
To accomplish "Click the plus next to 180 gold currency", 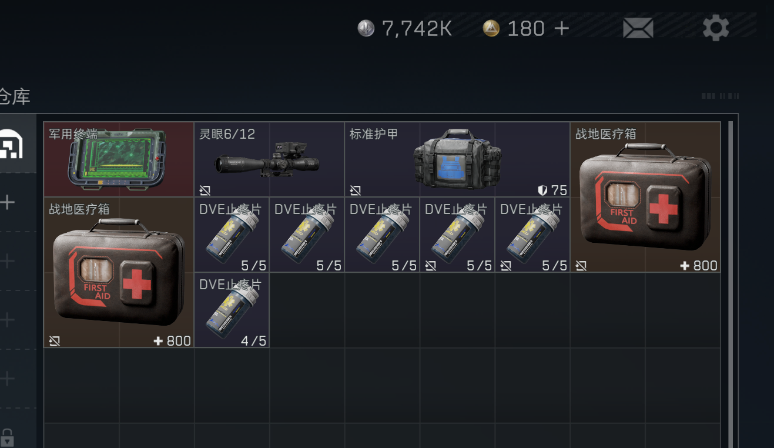I will coord(561,28).
